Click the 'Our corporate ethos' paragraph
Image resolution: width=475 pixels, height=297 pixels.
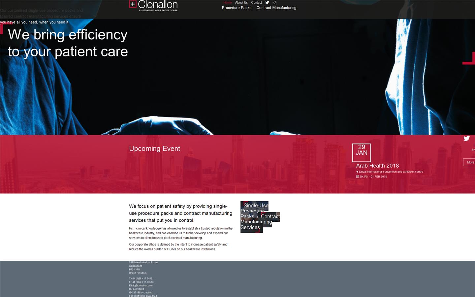tap(178, 247)
